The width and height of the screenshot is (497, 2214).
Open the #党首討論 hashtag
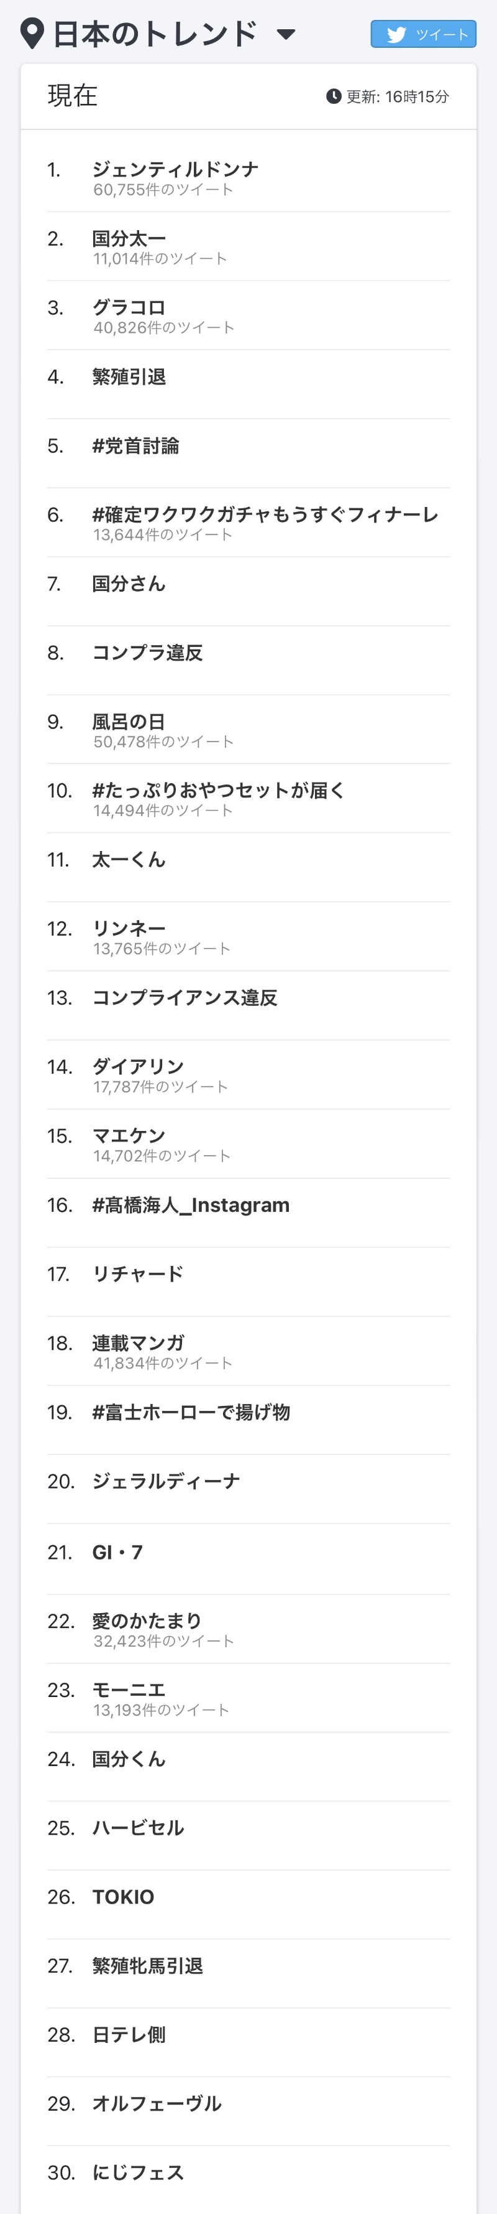(x=135, y=445)
